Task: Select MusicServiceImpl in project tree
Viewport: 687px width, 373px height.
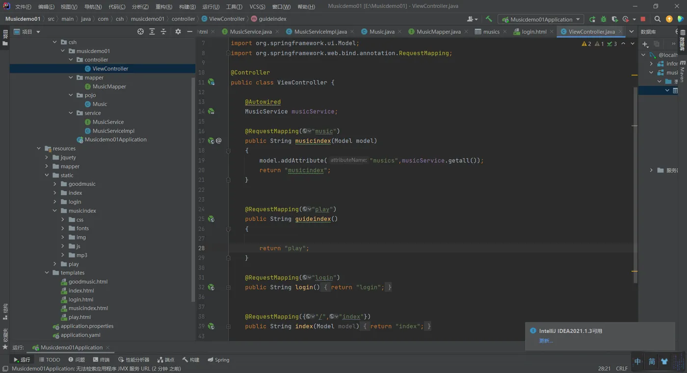Action: click(113, 131)
